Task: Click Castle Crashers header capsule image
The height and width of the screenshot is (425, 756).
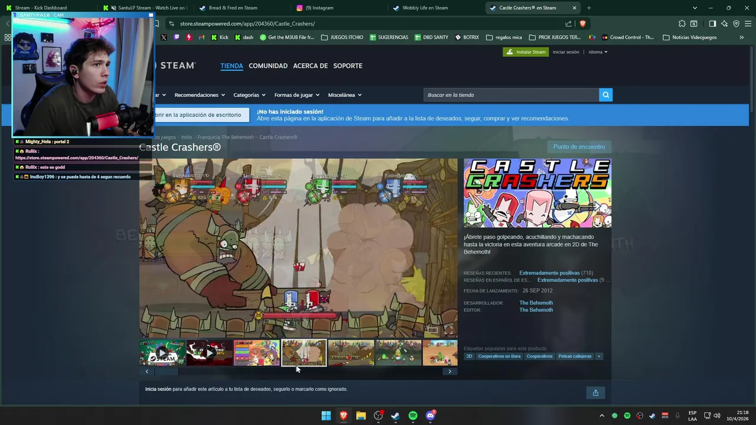Action: [537, 193]
